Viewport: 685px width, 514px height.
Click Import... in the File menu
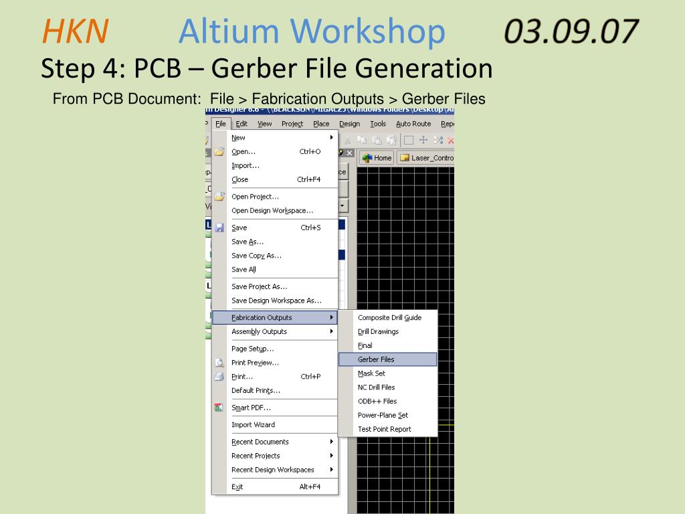click(x=274, y=166)
